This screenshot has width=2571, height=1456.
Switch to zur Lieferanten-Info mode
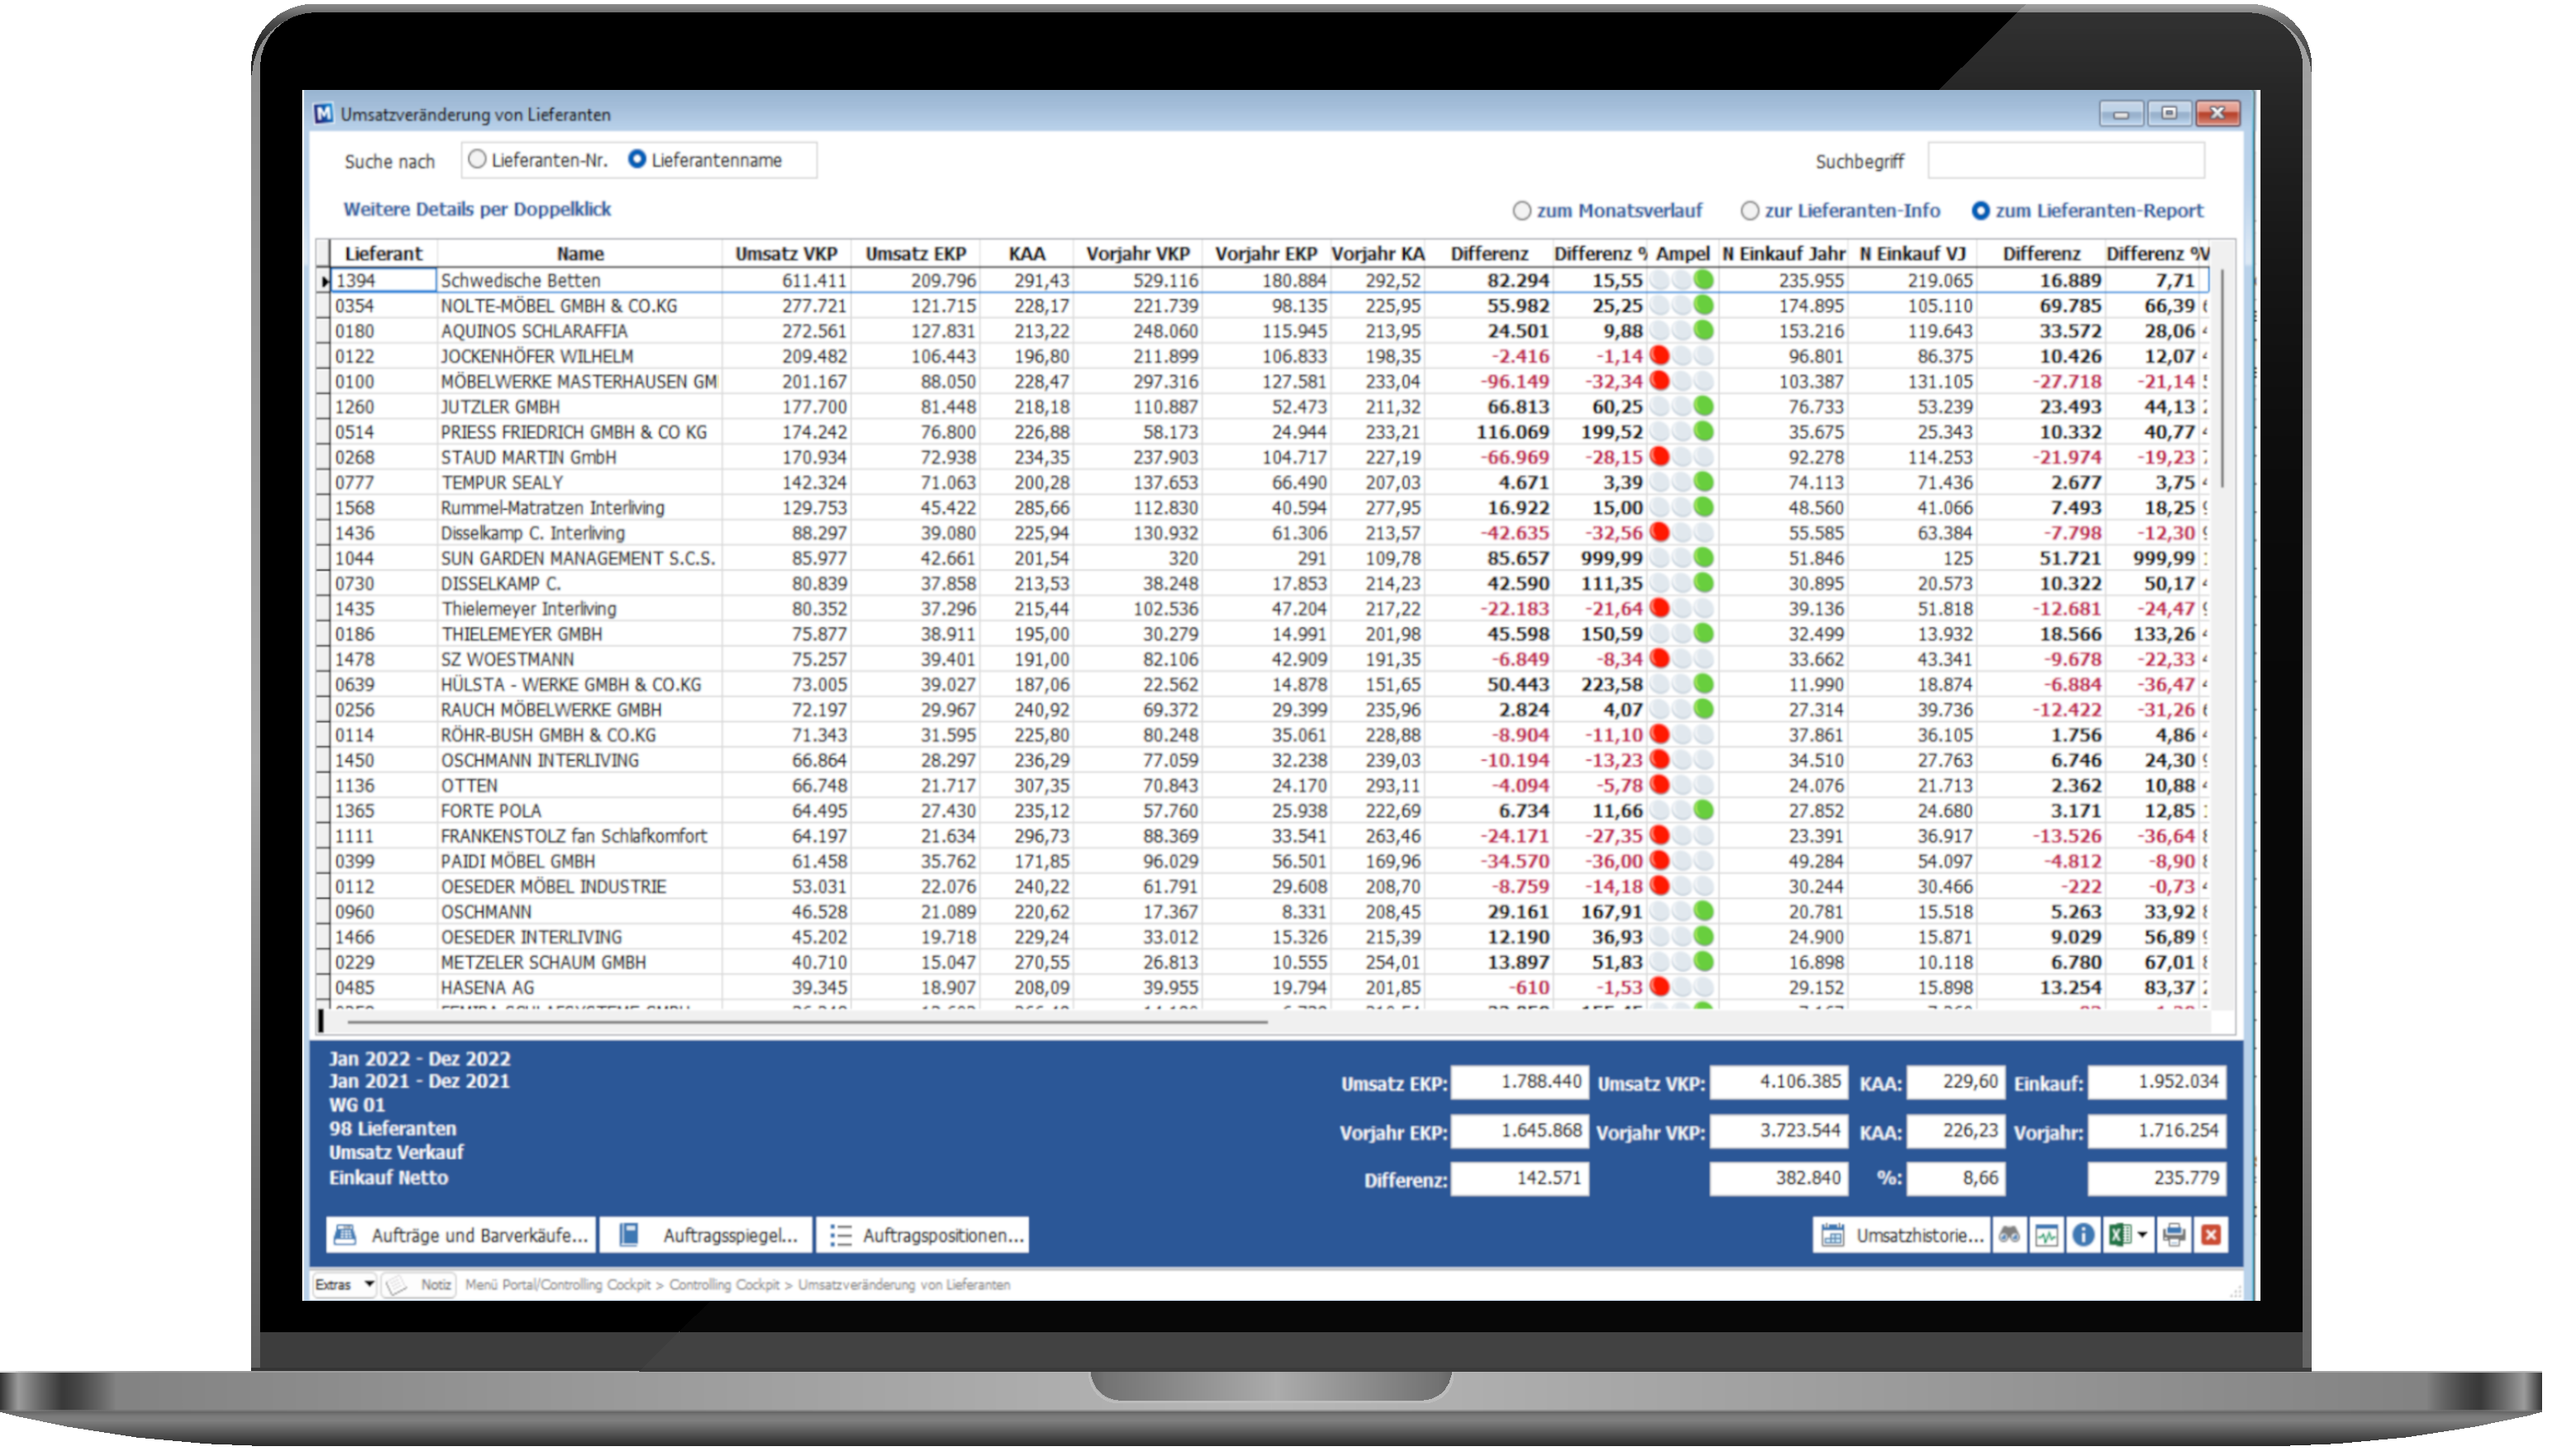[x=1750, y=211]
